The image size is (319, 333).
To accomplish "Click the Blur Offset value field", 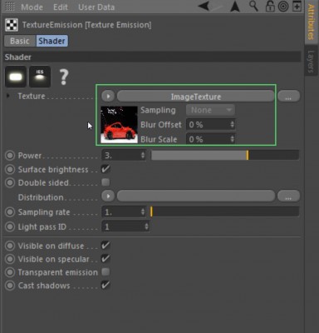I will click(x=208, y=125).
